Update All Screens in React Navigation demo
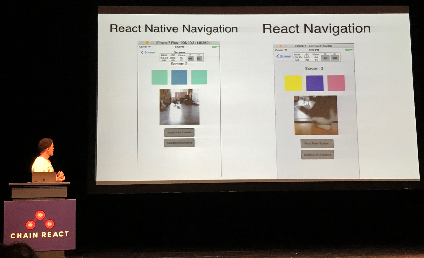424x258 pixels. [318, 155]
